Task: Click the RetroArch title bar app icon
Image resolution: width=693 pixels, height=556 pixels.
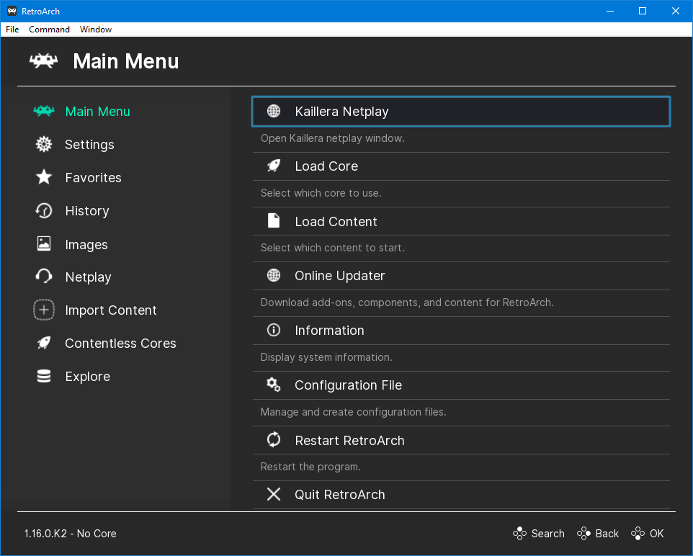Action: (12, 11)
